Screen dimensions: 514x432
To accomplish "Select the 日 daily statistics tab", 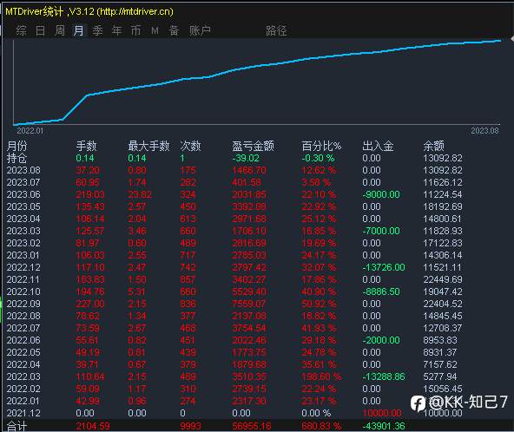I will pos(40,30).
